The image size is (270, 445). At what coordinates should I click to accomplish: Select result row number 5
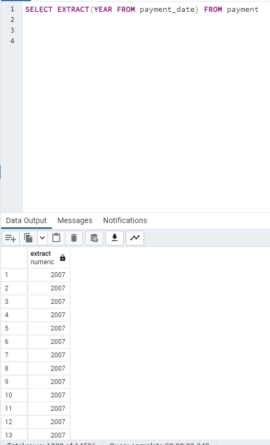[x=14, y=328]
